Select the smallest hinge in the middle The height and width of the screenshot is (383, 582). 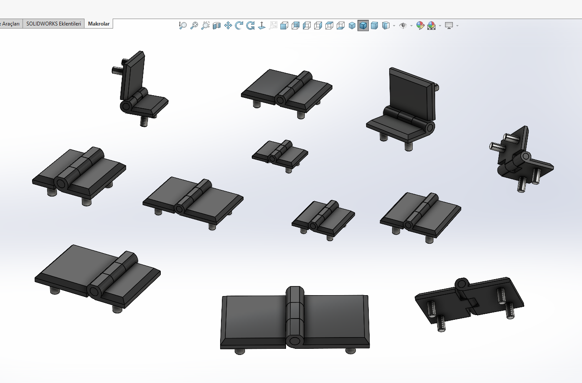pyautogui.click(x=280, y=155)
